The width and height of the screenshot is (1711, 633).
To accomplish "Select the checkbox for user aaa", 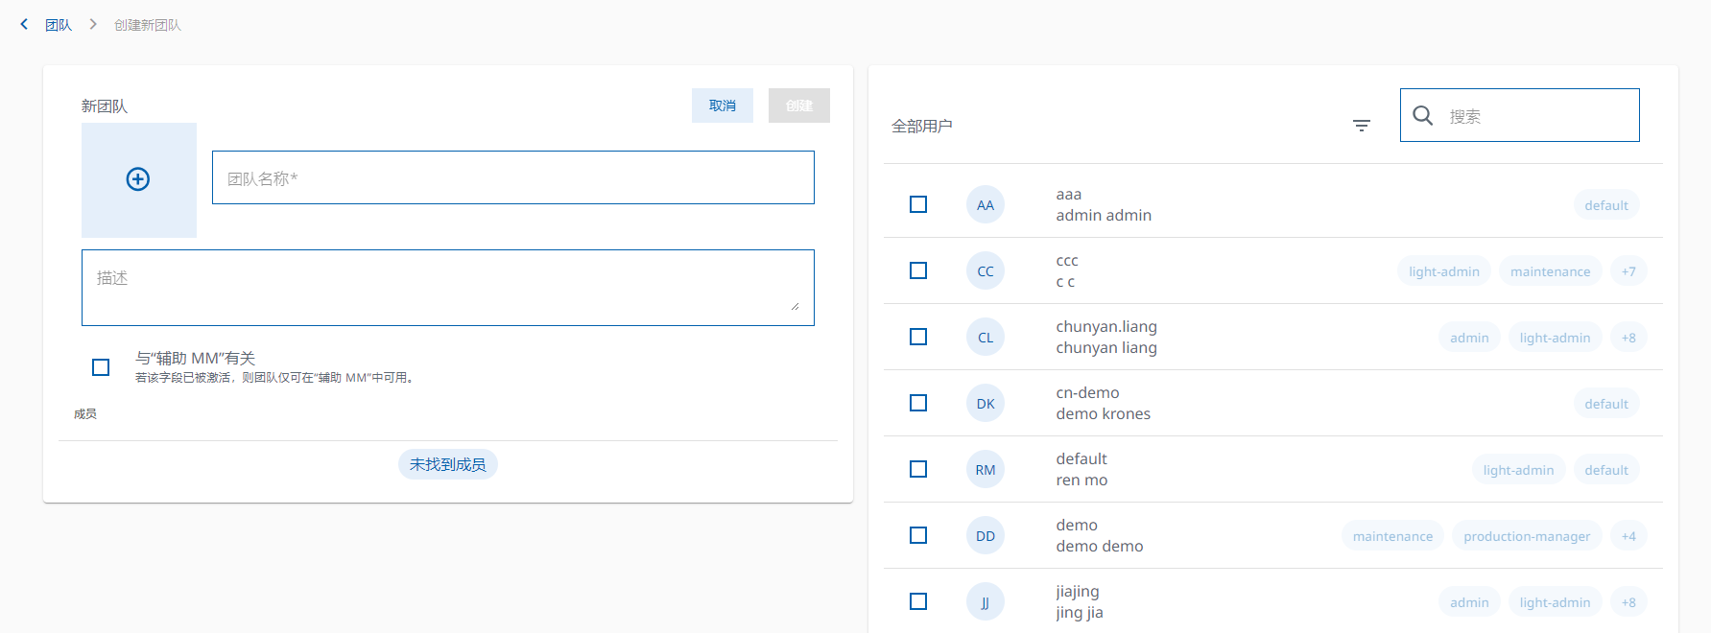I will pyautogui.click(x=918, y=204).
